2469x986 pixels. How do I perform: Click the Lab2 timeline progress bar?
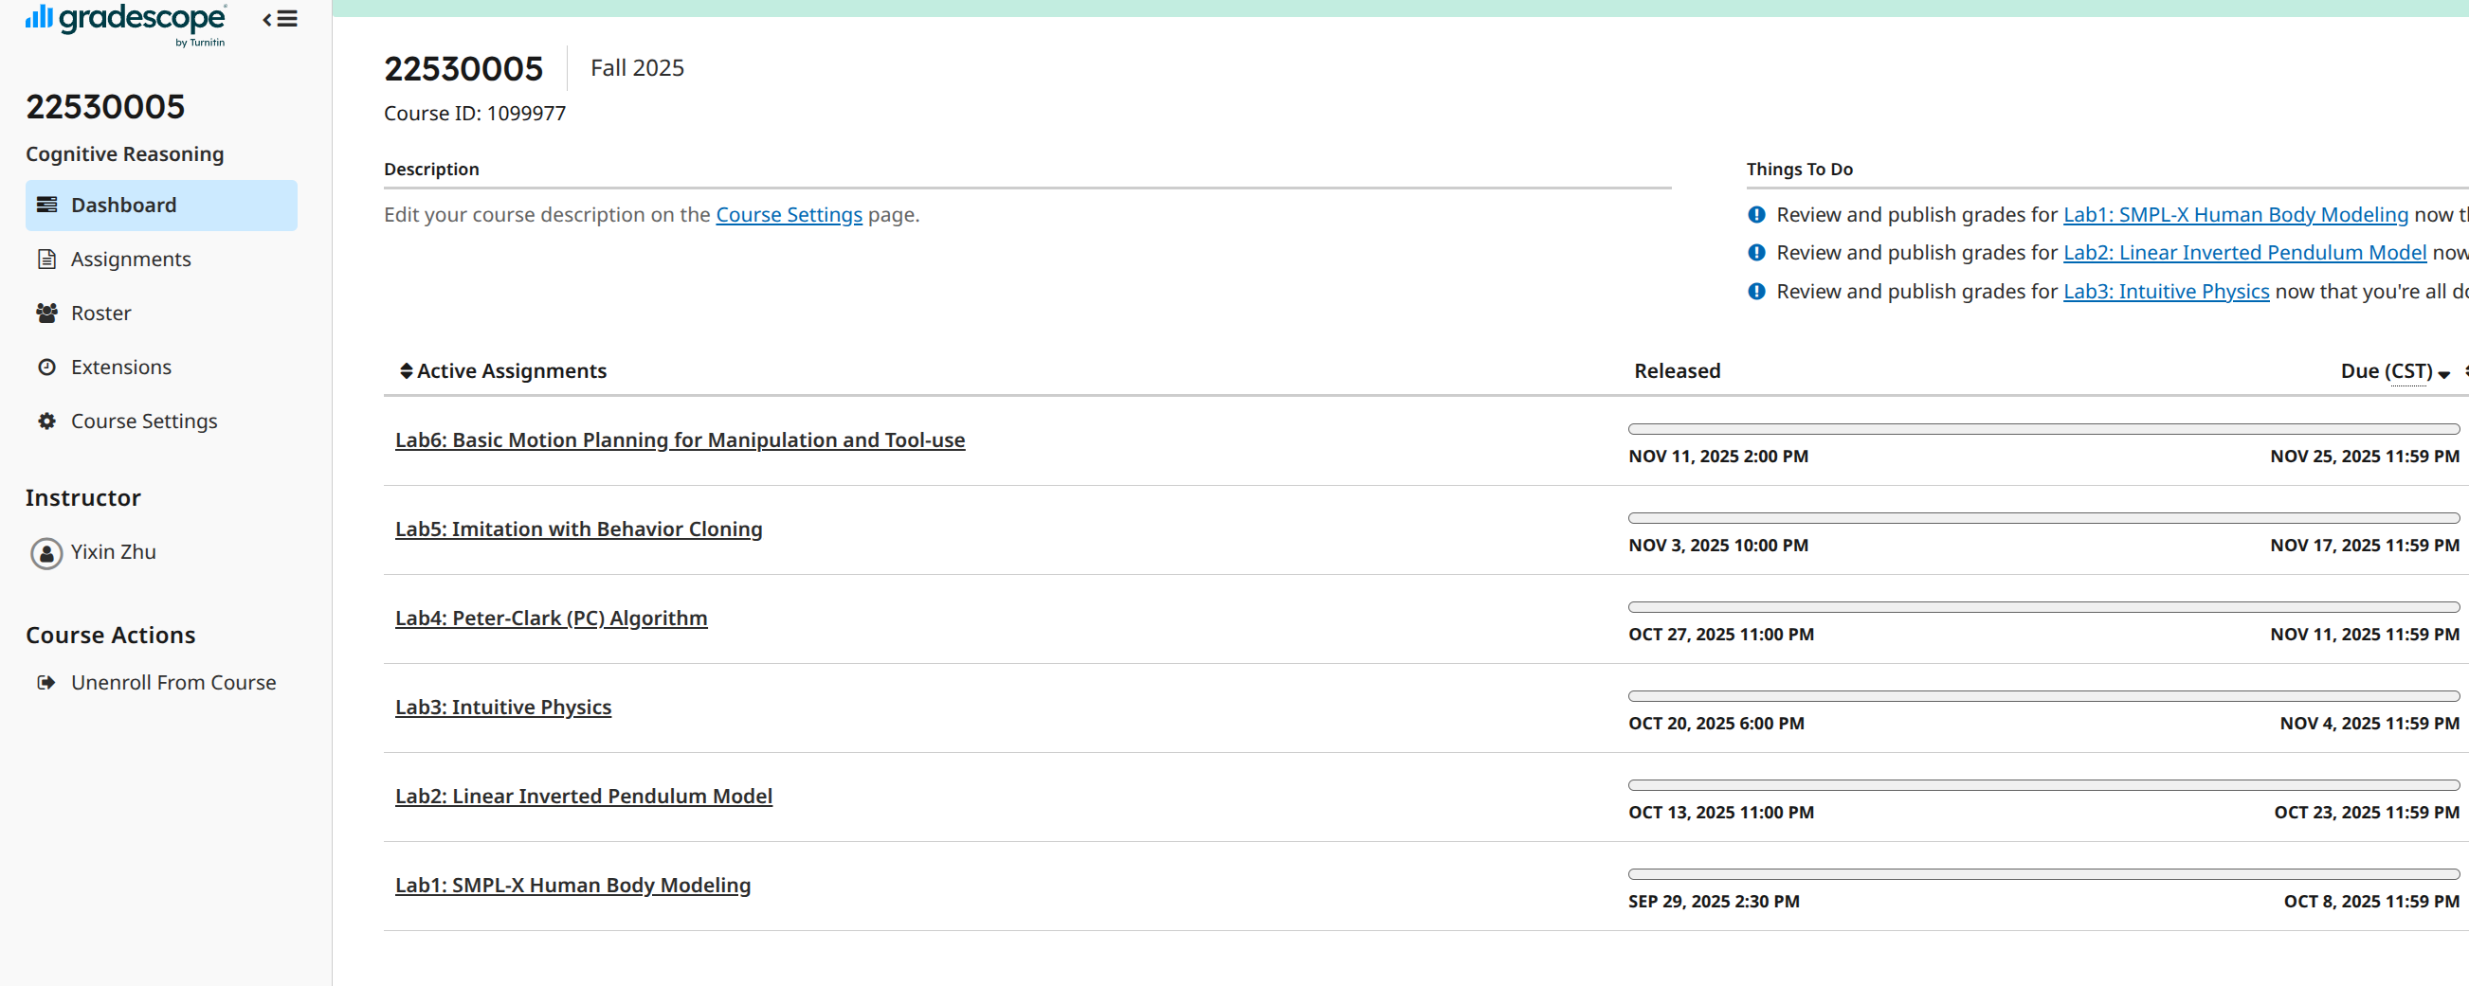(2043, 786)
